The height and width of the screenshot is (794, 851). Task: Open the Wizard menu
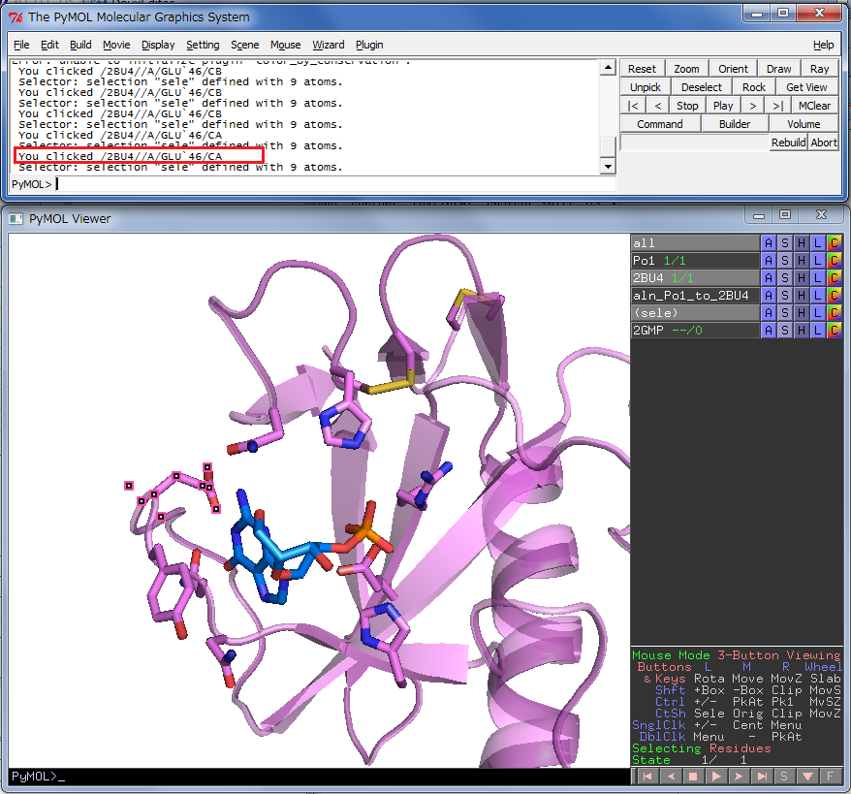pos(329,45)
